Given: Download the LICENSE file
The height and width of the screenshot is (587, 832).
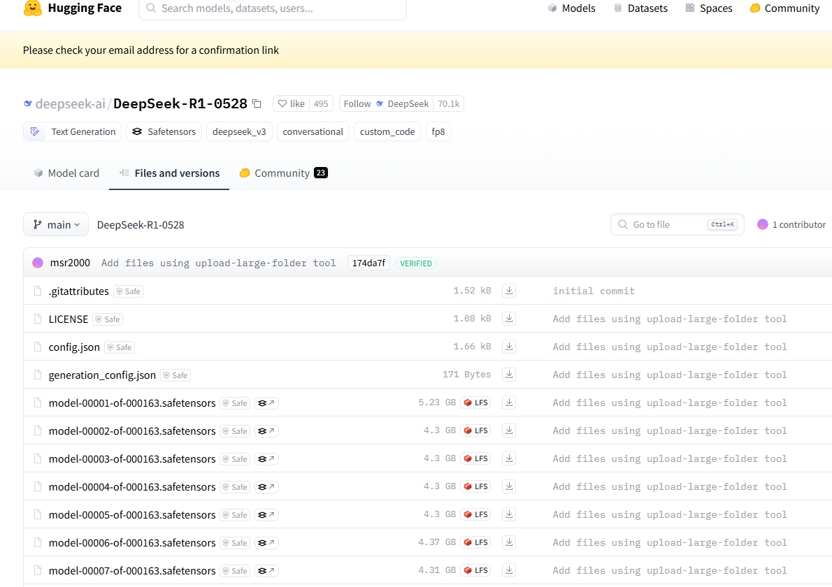Looking at the screenshot, I should [509, 319].
